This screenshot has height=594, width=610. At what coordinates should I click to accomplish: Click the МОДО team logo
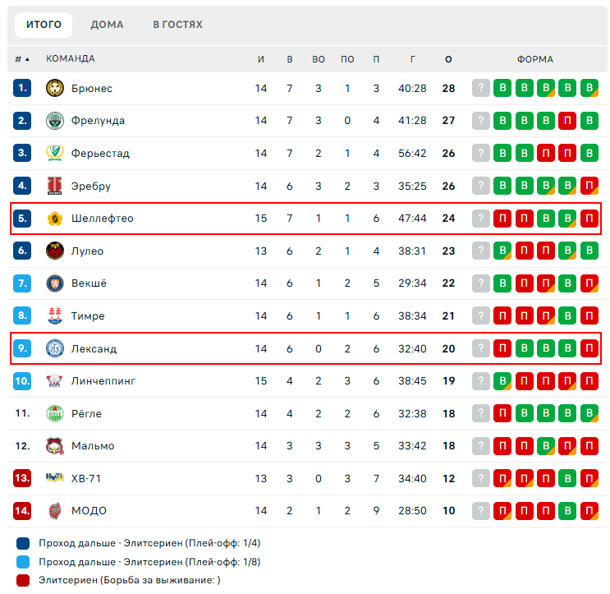[55, 510]
